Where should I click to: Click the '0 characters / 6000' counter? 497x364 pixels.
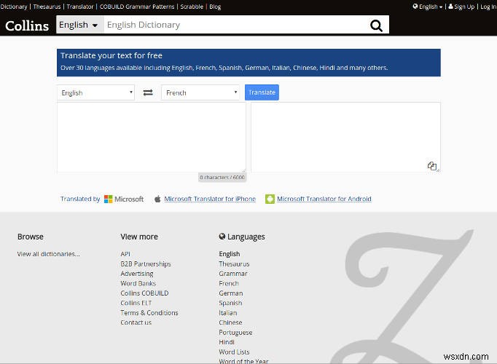(x=222, y=177)
